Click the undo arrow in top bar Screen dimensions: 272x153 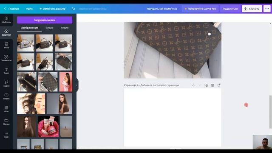[73, 8]
